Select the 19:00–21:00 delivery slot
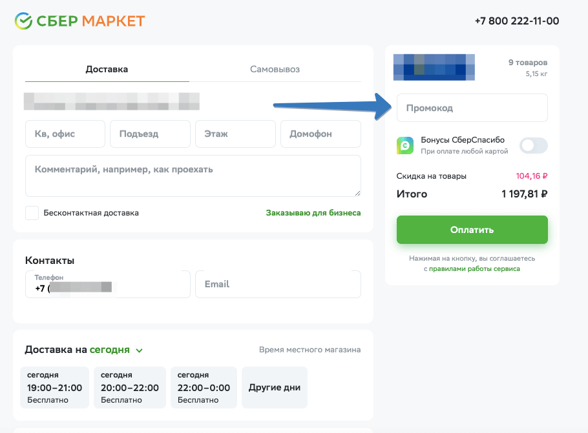This screenshot has width=588, height=433. 55,387
